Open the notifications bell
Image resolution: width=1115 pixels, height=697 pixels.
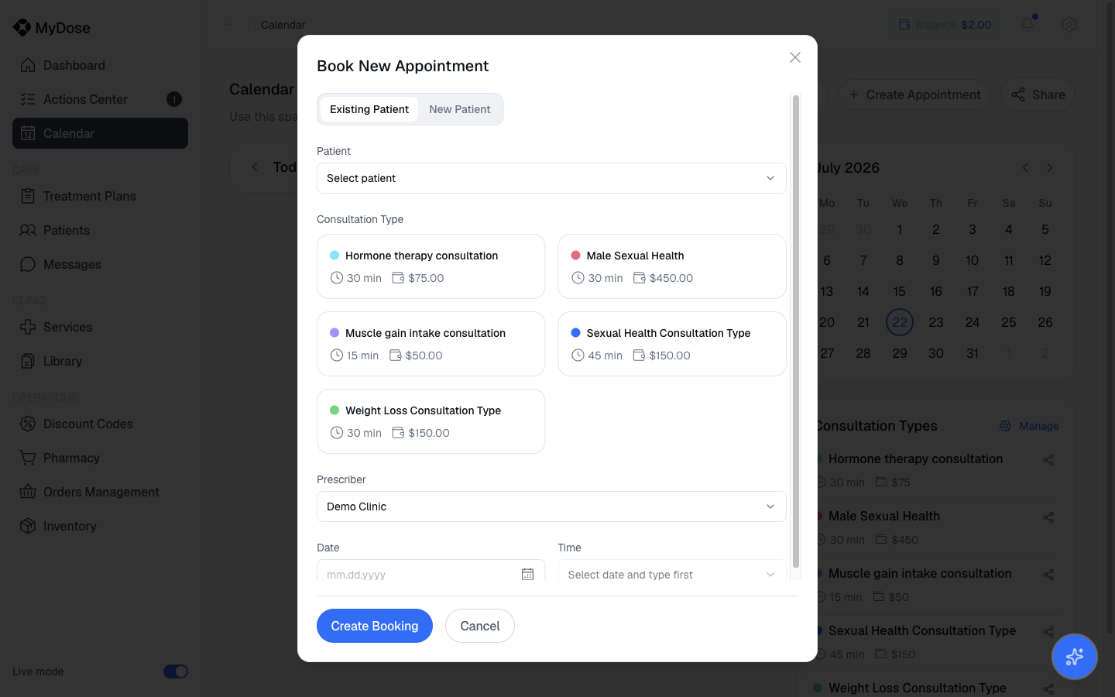click(x=1028, y=24)
